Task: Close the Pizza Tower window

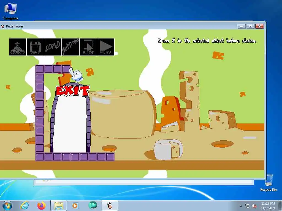Action: click(259, 26)
